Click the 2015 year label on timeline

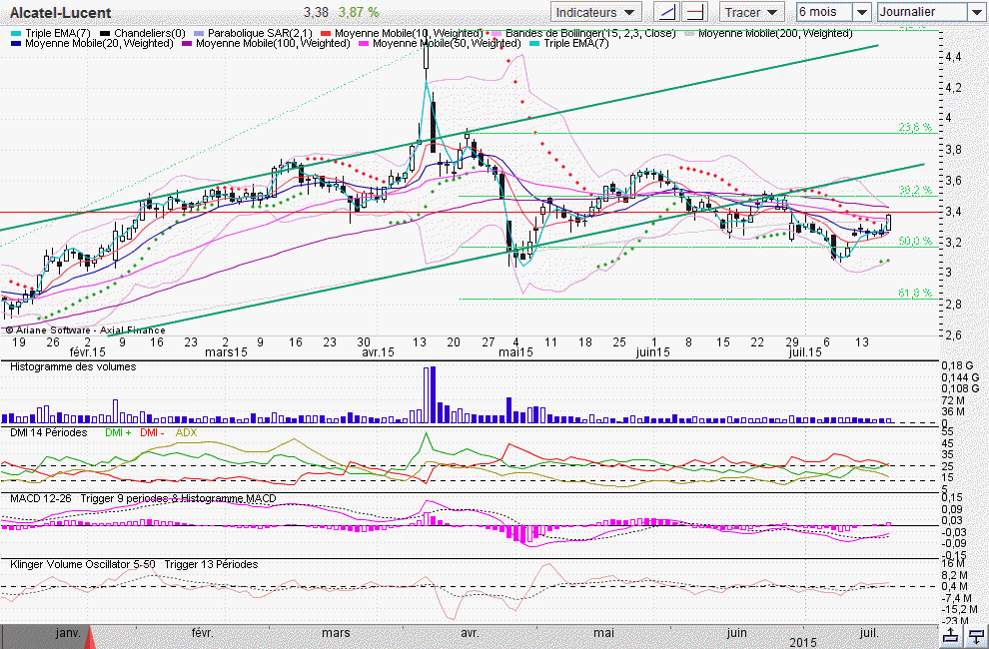803,643
